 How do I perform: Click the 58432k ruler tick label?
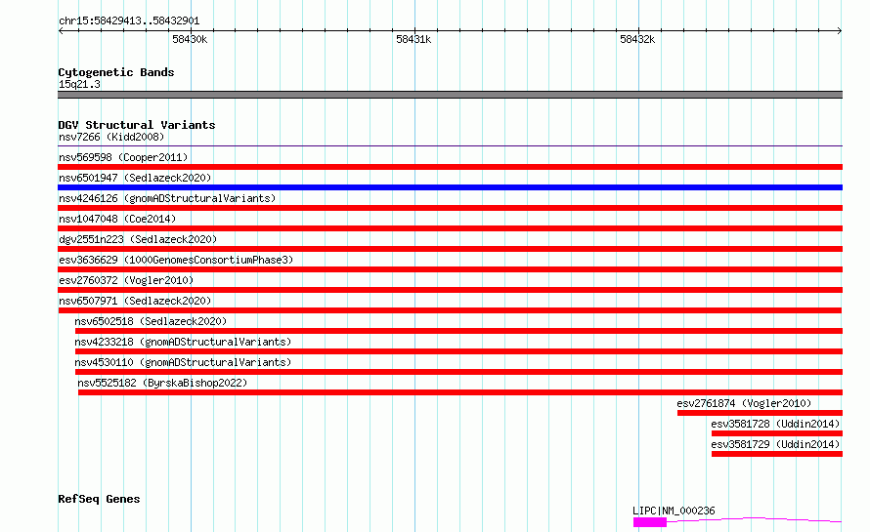pos(637,39)
